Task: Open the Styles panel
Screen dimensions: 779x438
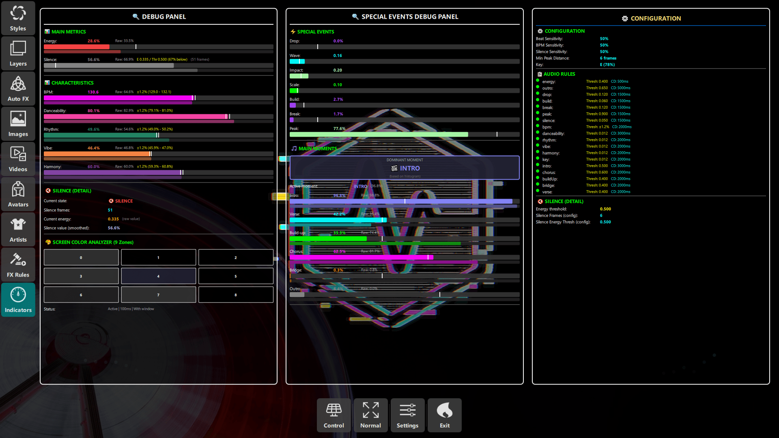Action: point(18,18)
